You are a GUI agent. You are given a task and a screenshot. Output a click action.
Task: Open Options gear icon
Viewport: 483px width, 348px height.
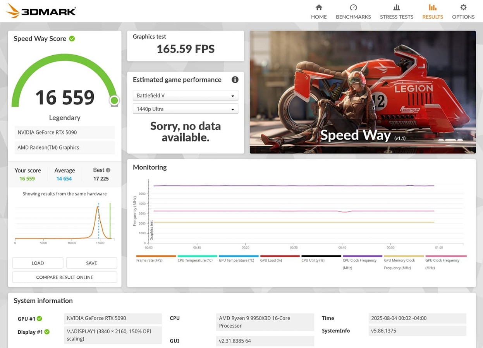463,7
